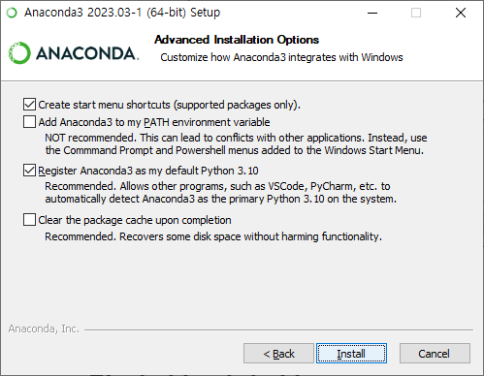Uncheck Register Anaconda3 as default Python 3.10

pos(29,171)
